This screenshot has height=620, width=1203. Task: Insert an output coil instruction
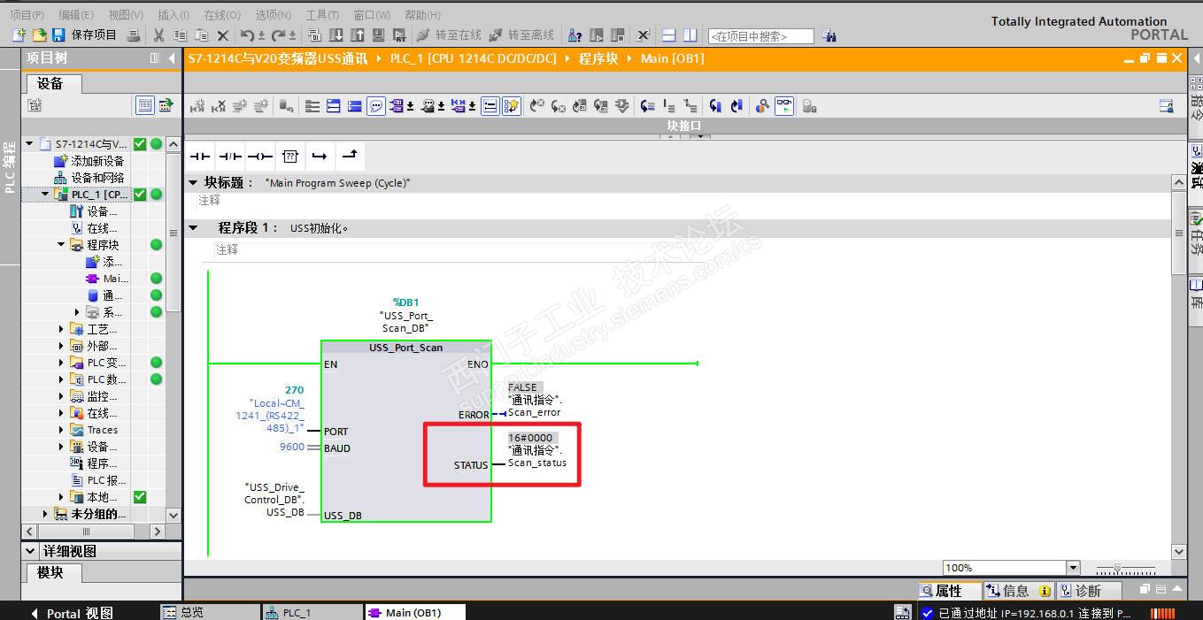coord(260,157)
